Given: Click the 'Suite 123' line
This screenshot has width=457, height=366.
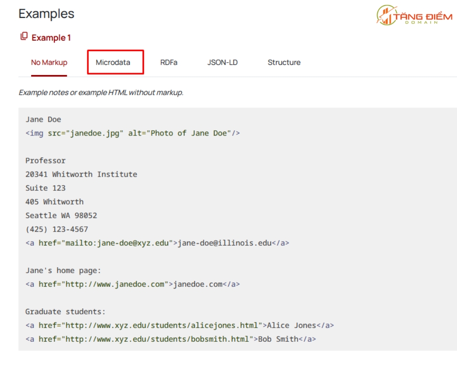Looking at the screenshot, I should (45, 188).
